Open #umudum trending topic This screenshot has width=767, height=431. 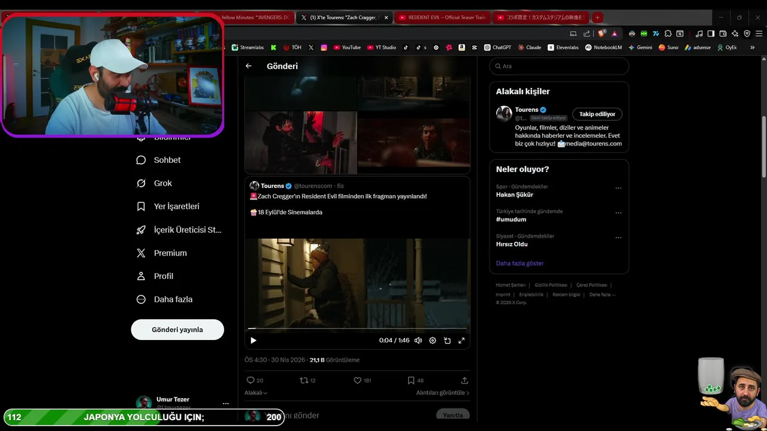pyautogui.click(x=511, y=219)
